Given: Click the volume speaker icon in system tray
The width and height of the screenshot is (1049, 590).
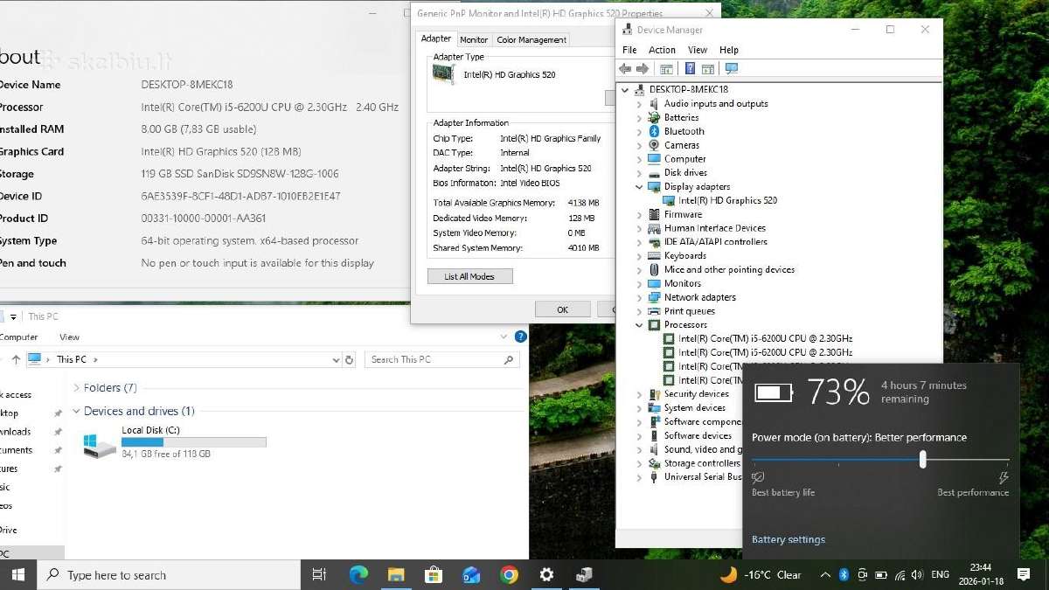Looking at the screenshot, I should click(x=916, y=574).
